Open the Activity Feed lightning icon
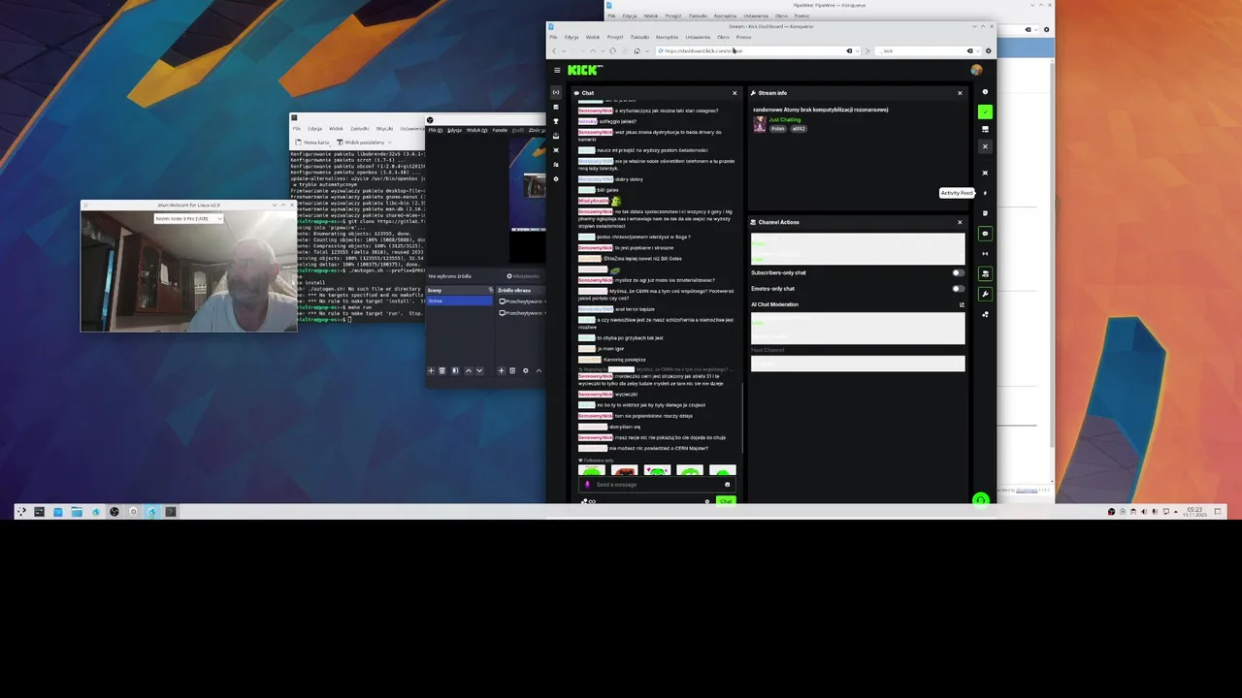Screen dimensions: 1242x698 point(985,193)
